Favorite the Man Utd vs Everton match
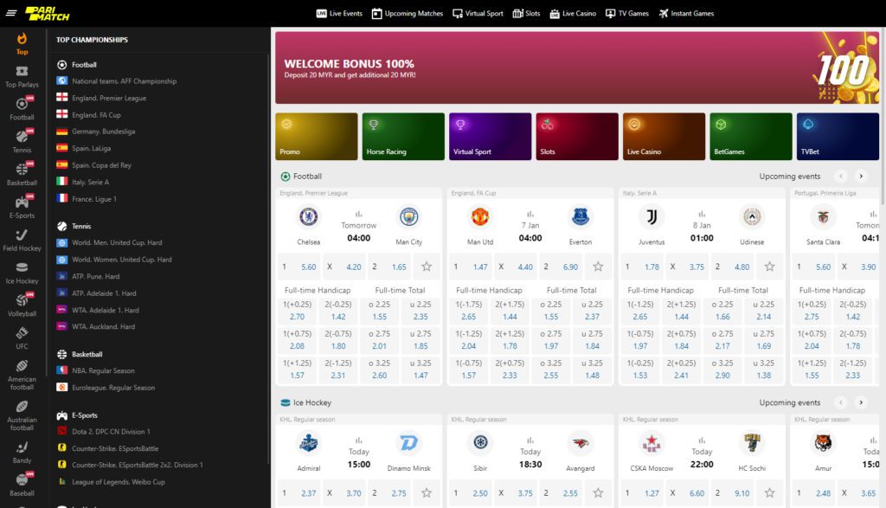The height and width of the screenshot is (508, 886). pos(598,267)
